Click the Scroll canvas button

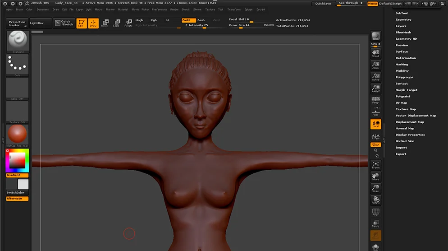point(375,53)
